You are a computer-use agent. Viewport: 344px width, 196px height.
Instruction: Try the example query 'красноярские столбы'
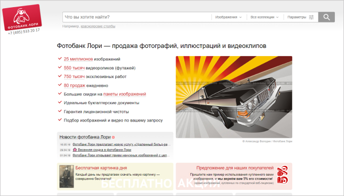[x=98, y=26]
